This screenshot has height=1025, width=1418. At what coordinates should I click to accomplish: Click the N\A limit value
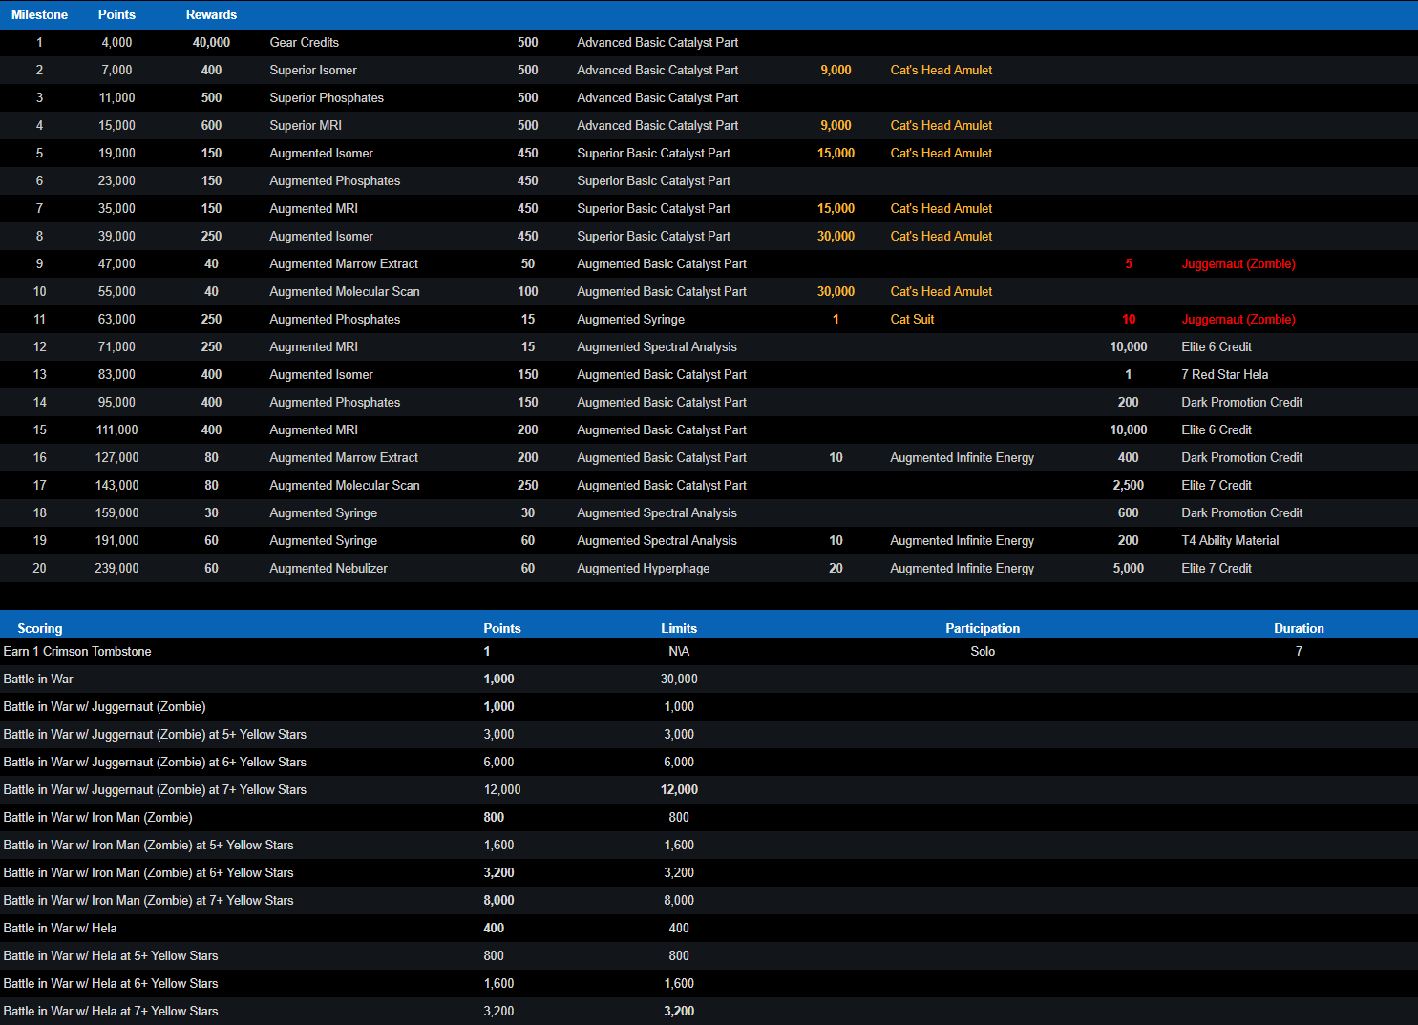tap(678, 651)
